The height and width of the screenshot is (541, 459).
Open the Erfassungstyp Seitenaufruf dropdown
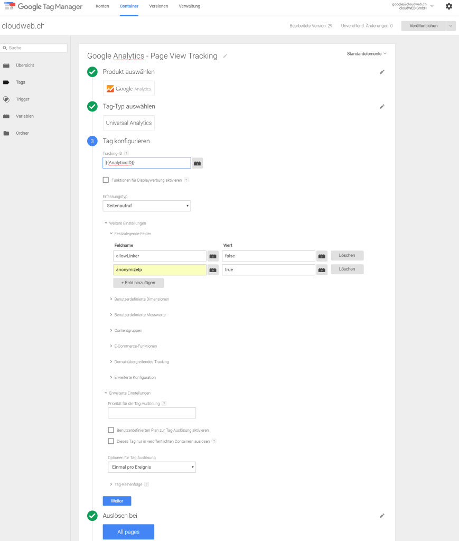tap(146, 206)
